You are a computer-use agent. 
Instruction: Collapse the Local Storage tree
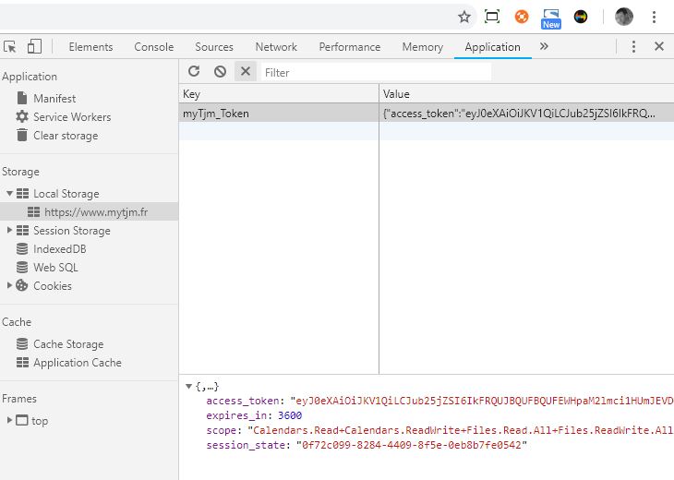click(x=9, y=193)
